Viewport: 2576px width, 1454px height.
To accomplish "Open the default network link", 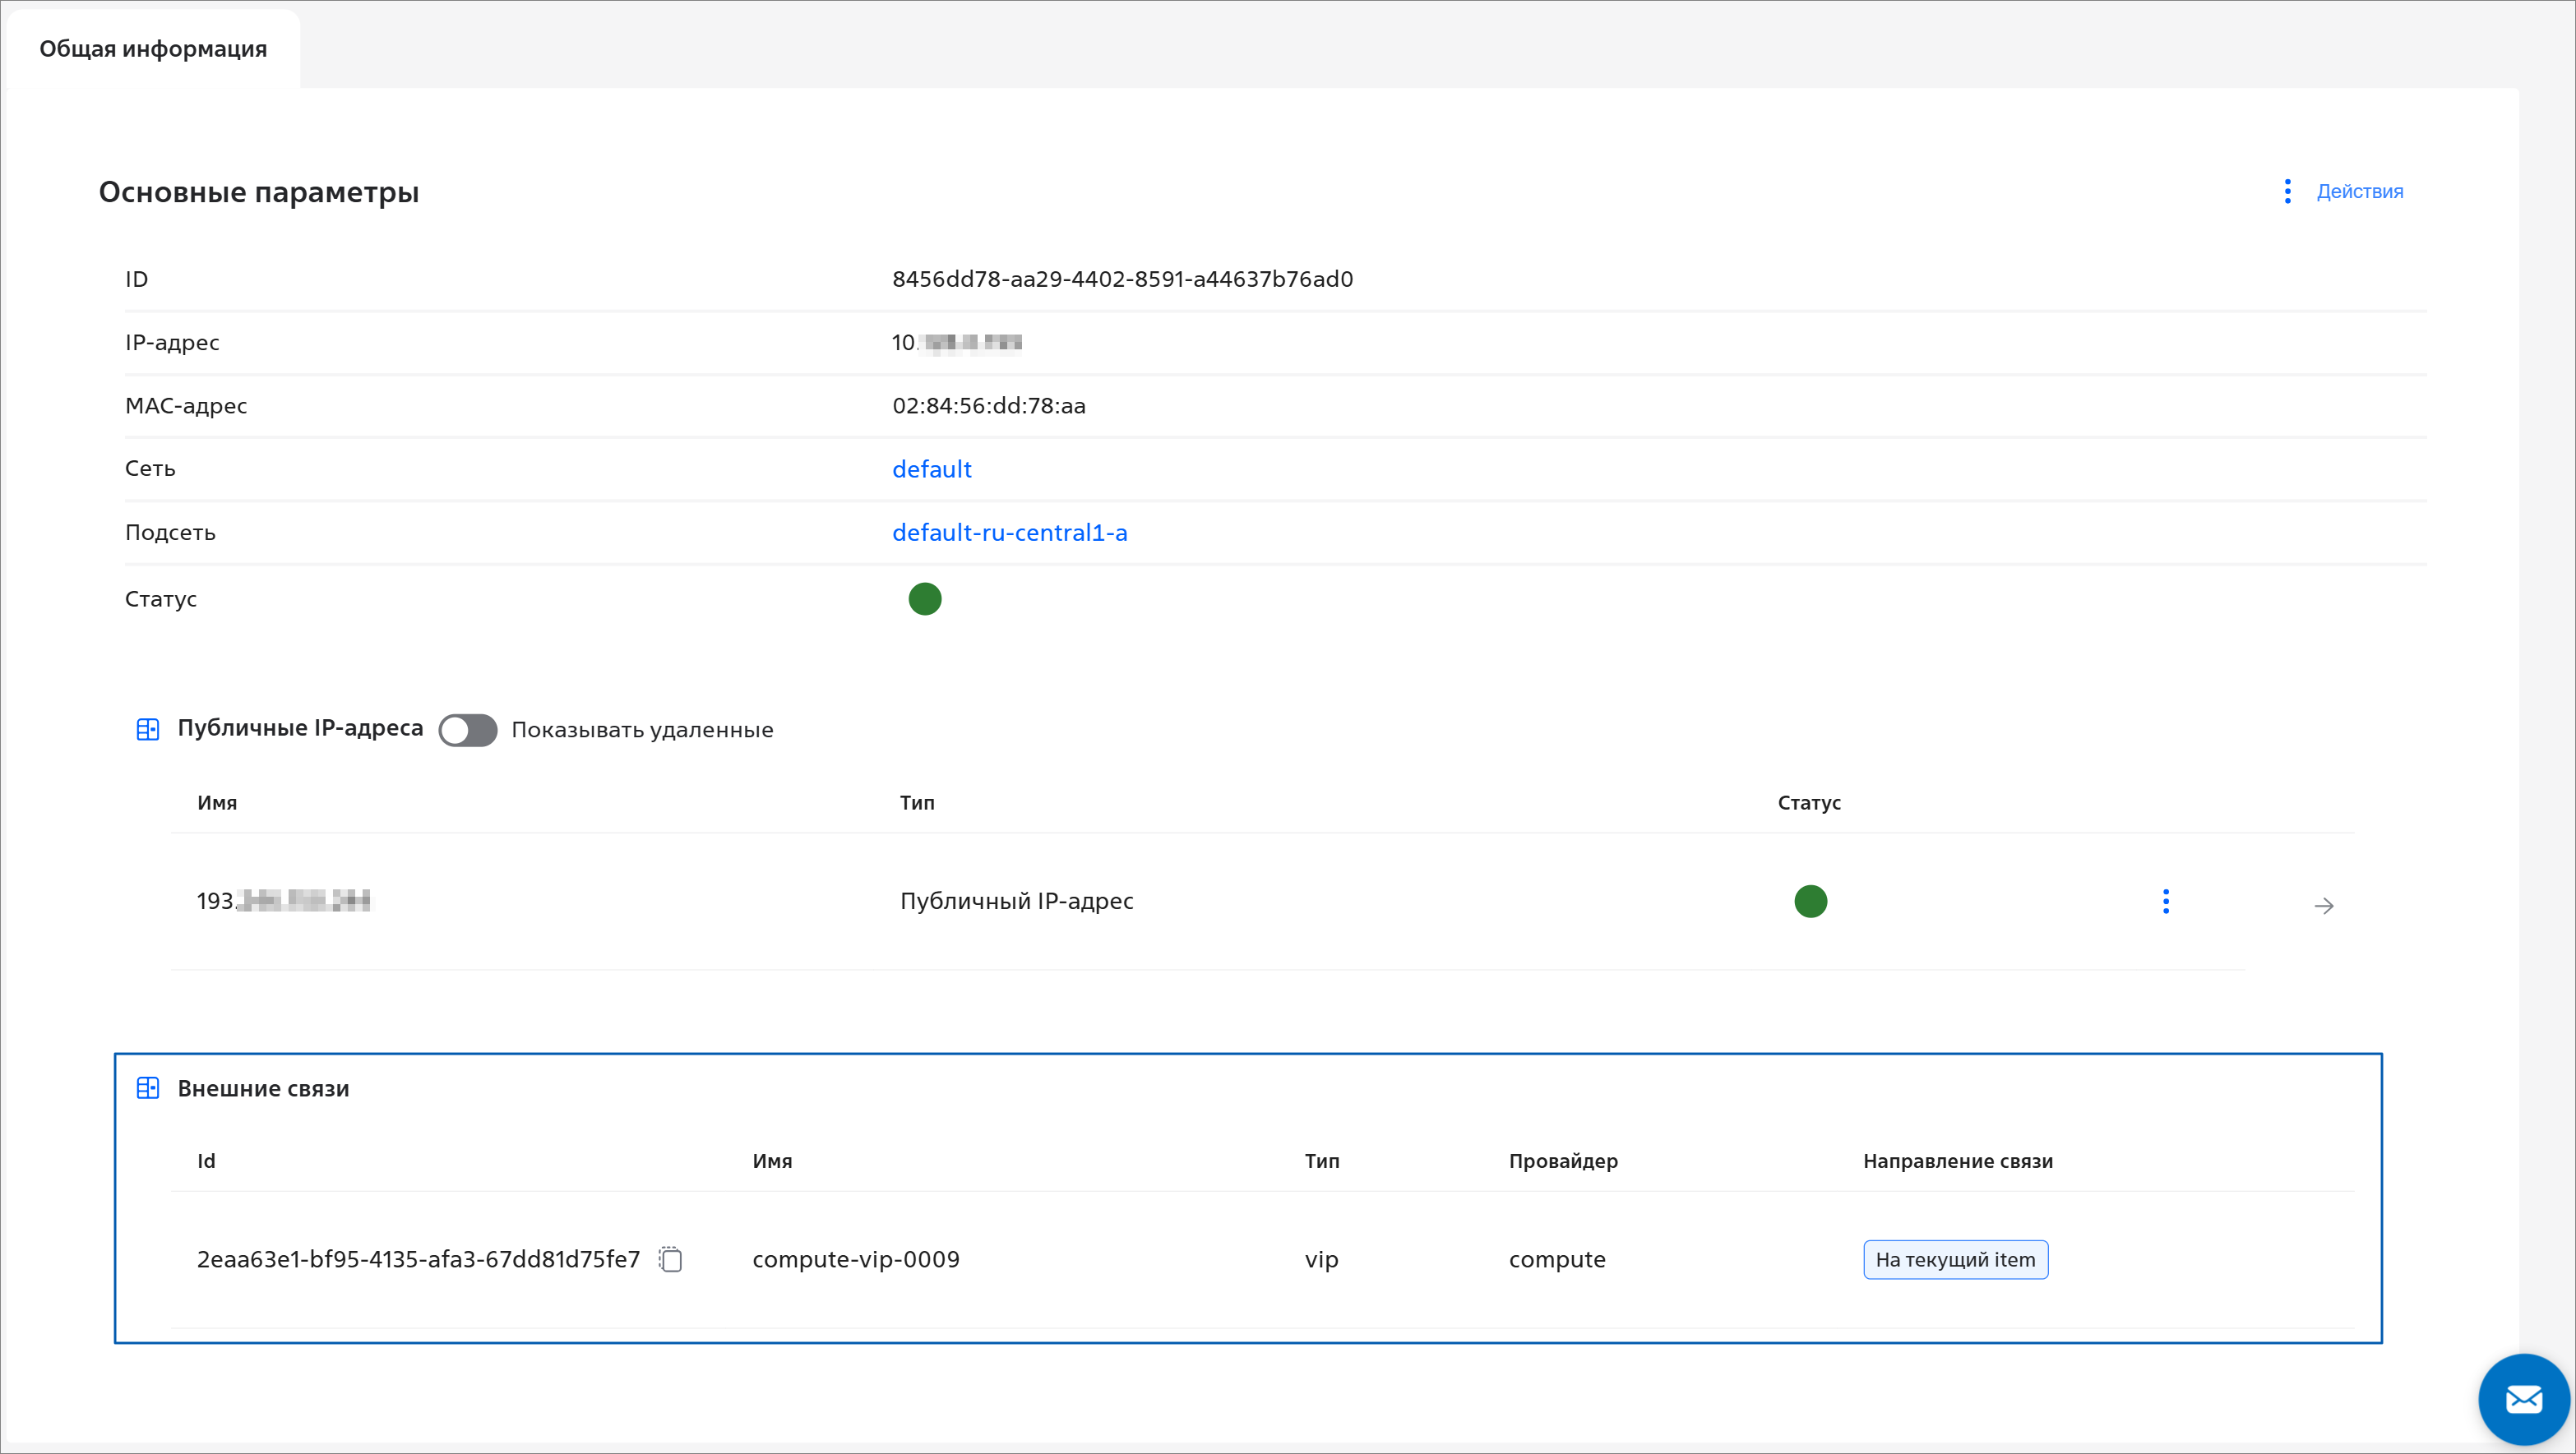I will (x=931, y=469).
